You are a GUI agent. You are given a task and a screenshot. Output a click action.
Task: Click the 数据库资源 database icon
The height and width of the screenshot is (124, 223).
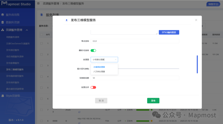tap(2, 22)
